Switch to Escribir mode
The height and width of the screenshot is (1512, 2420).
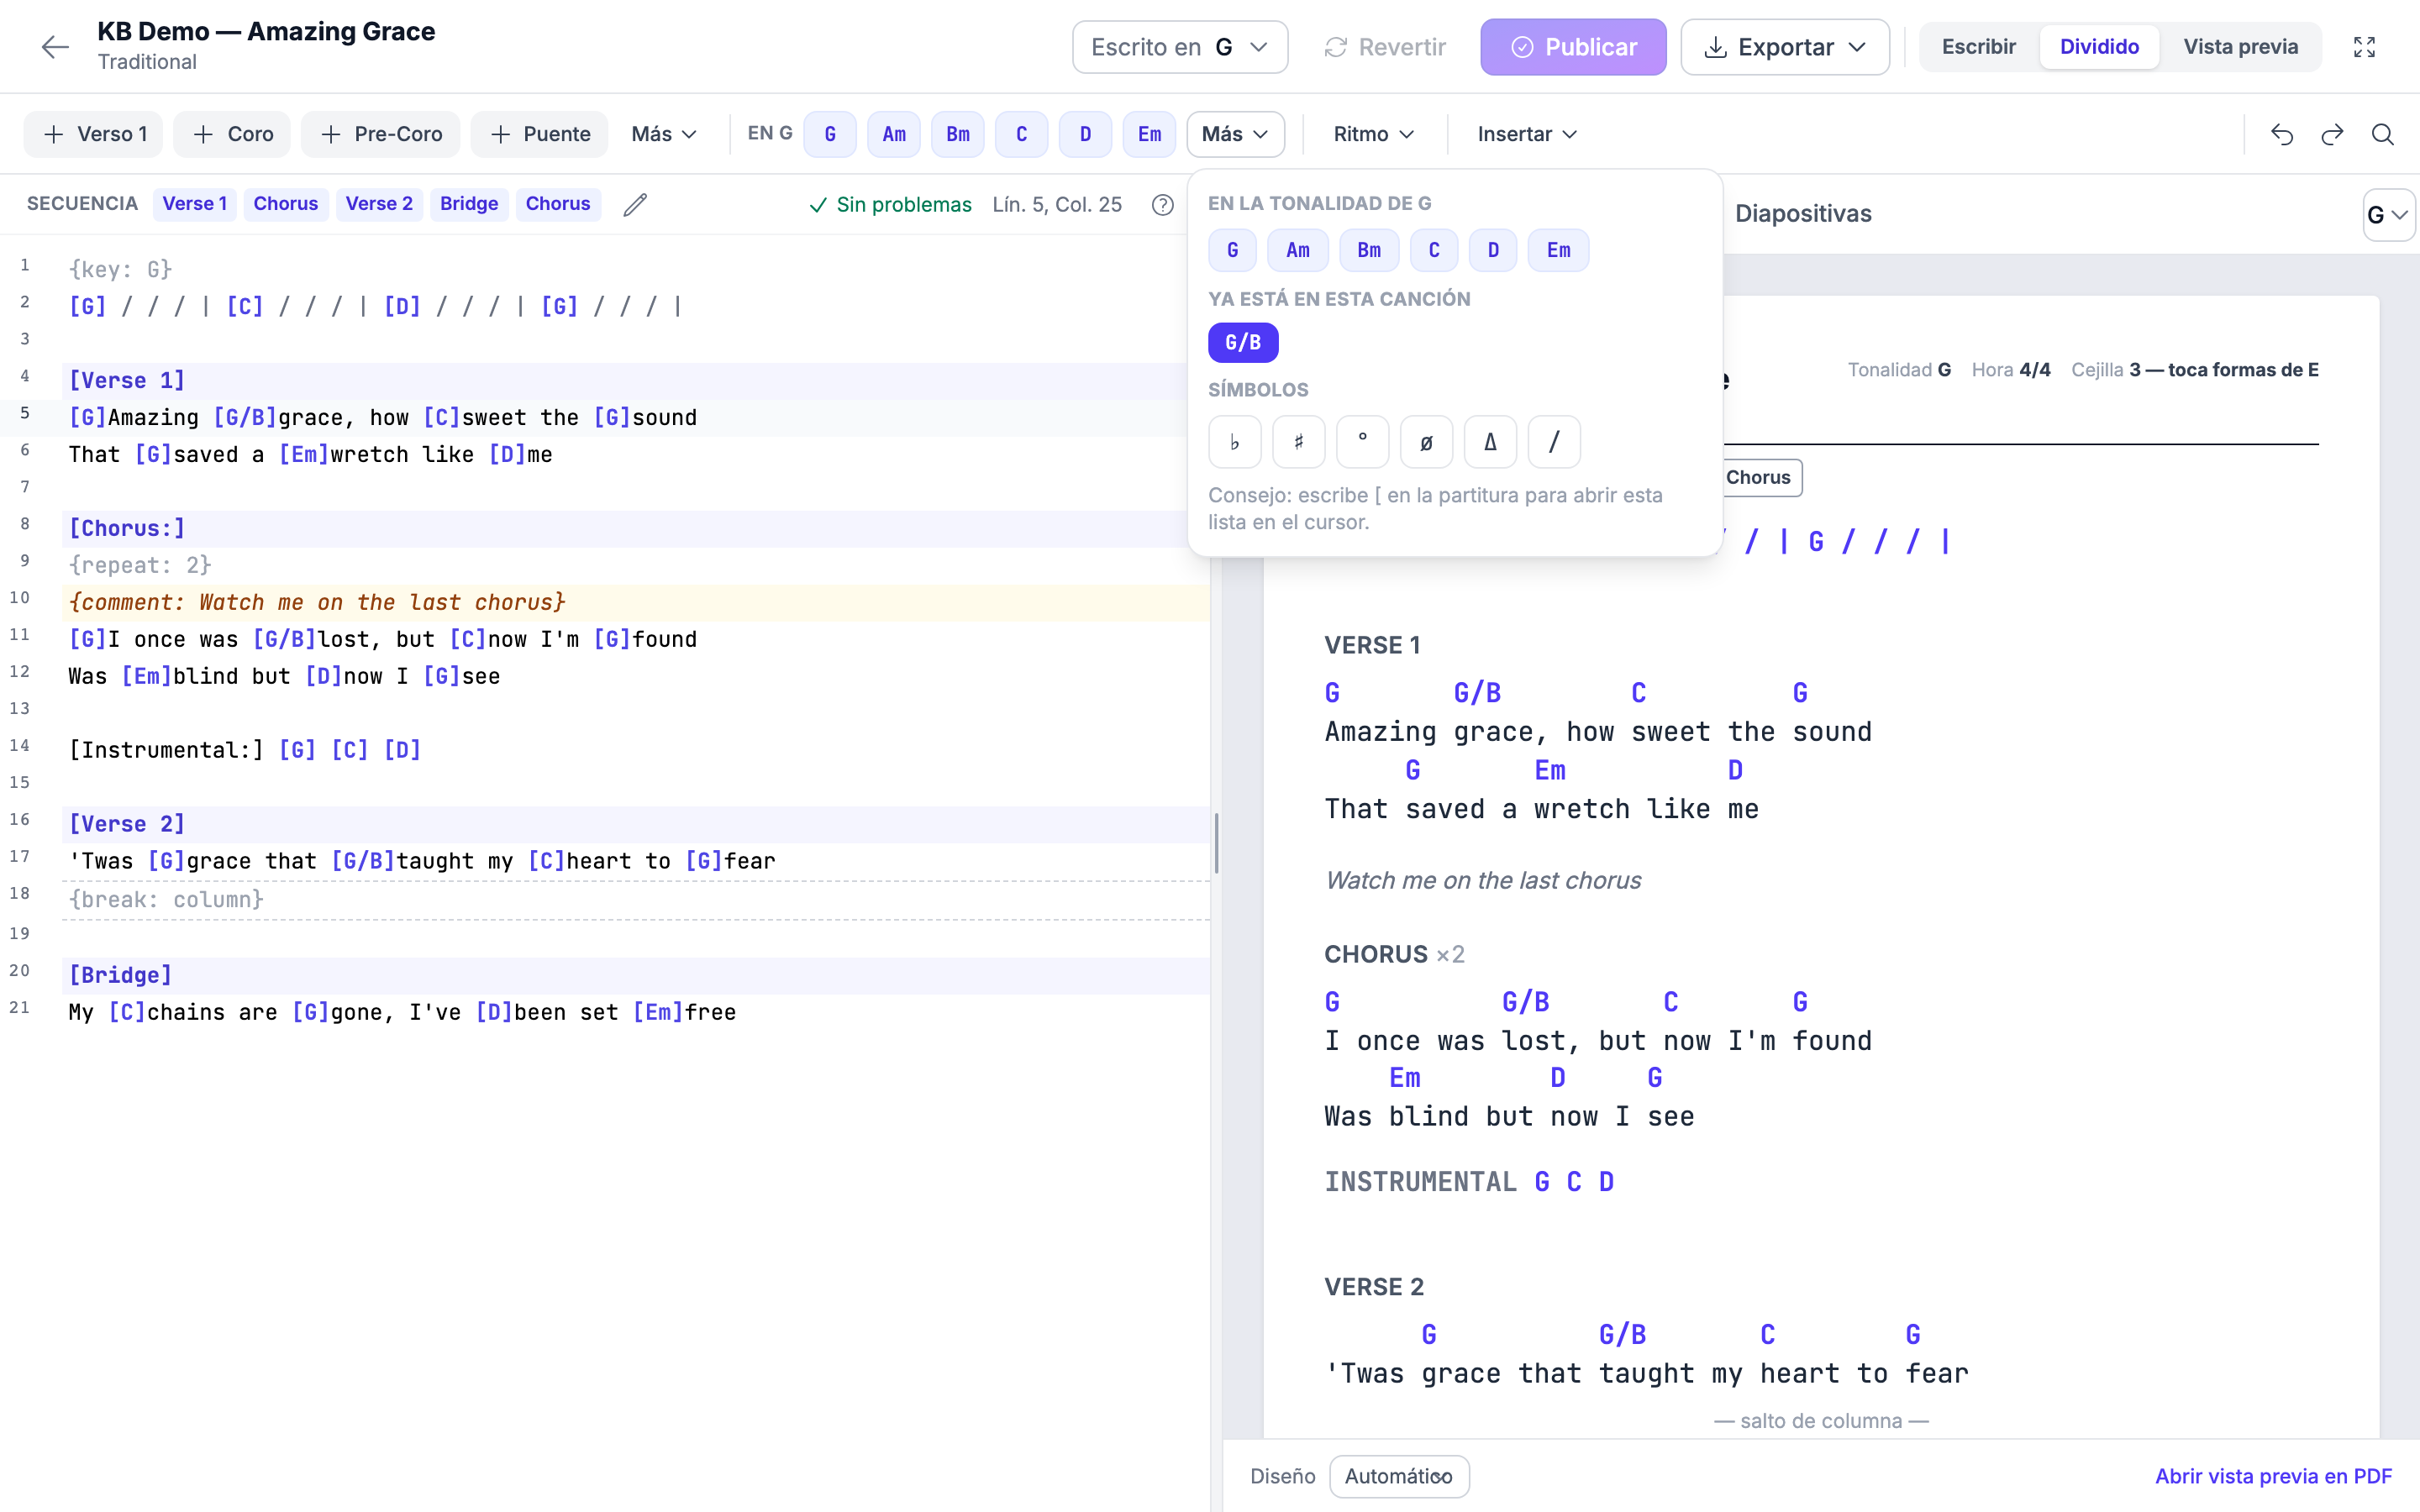click(x=1978, y=47)
